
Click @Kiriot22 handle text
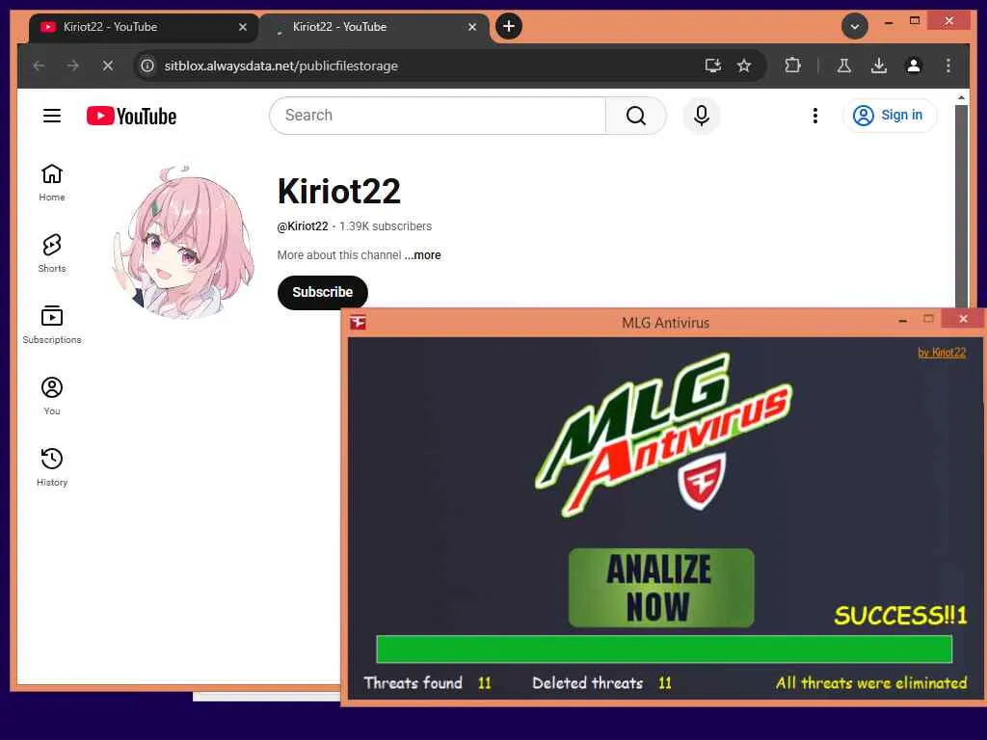(x=303, y=226)
